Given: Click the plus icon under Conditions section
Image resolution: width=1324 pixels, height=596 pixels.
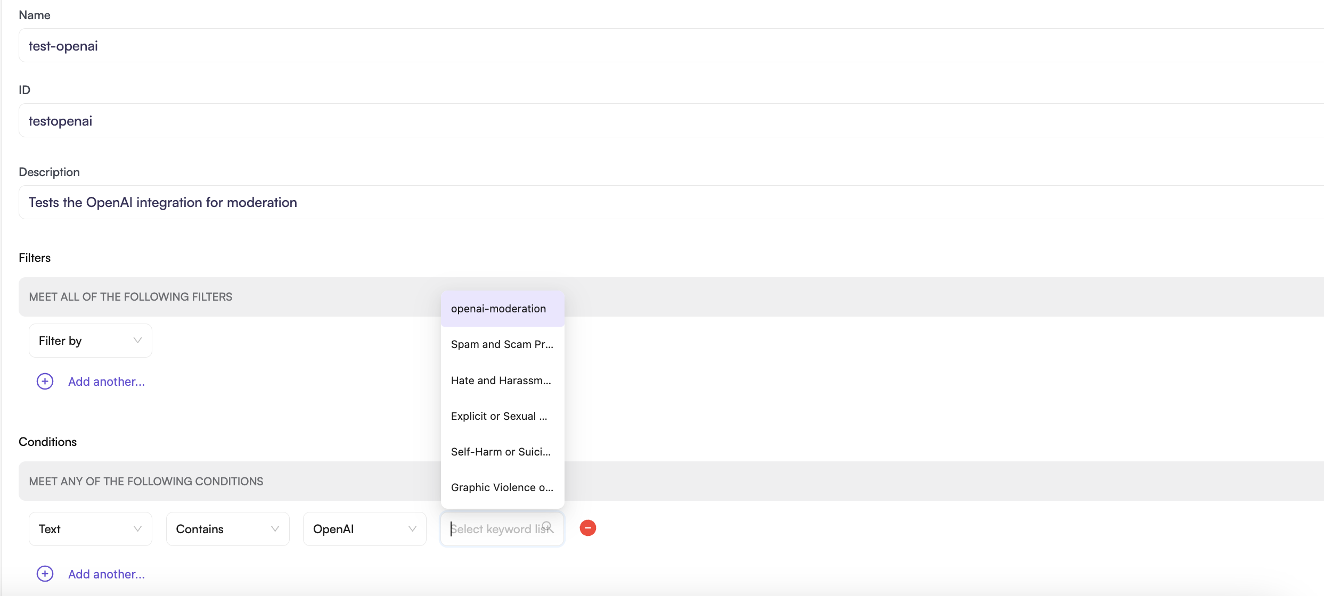Looking at the screenshot, I should tap(45, 574).
